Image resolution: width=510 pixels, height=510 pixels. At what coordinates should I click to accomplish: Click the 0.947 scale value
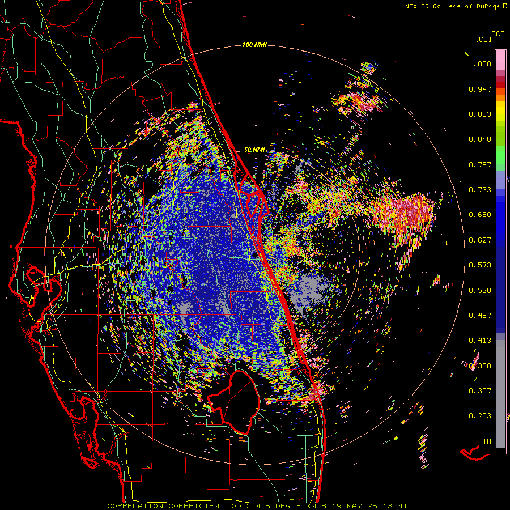pos(480,89)
